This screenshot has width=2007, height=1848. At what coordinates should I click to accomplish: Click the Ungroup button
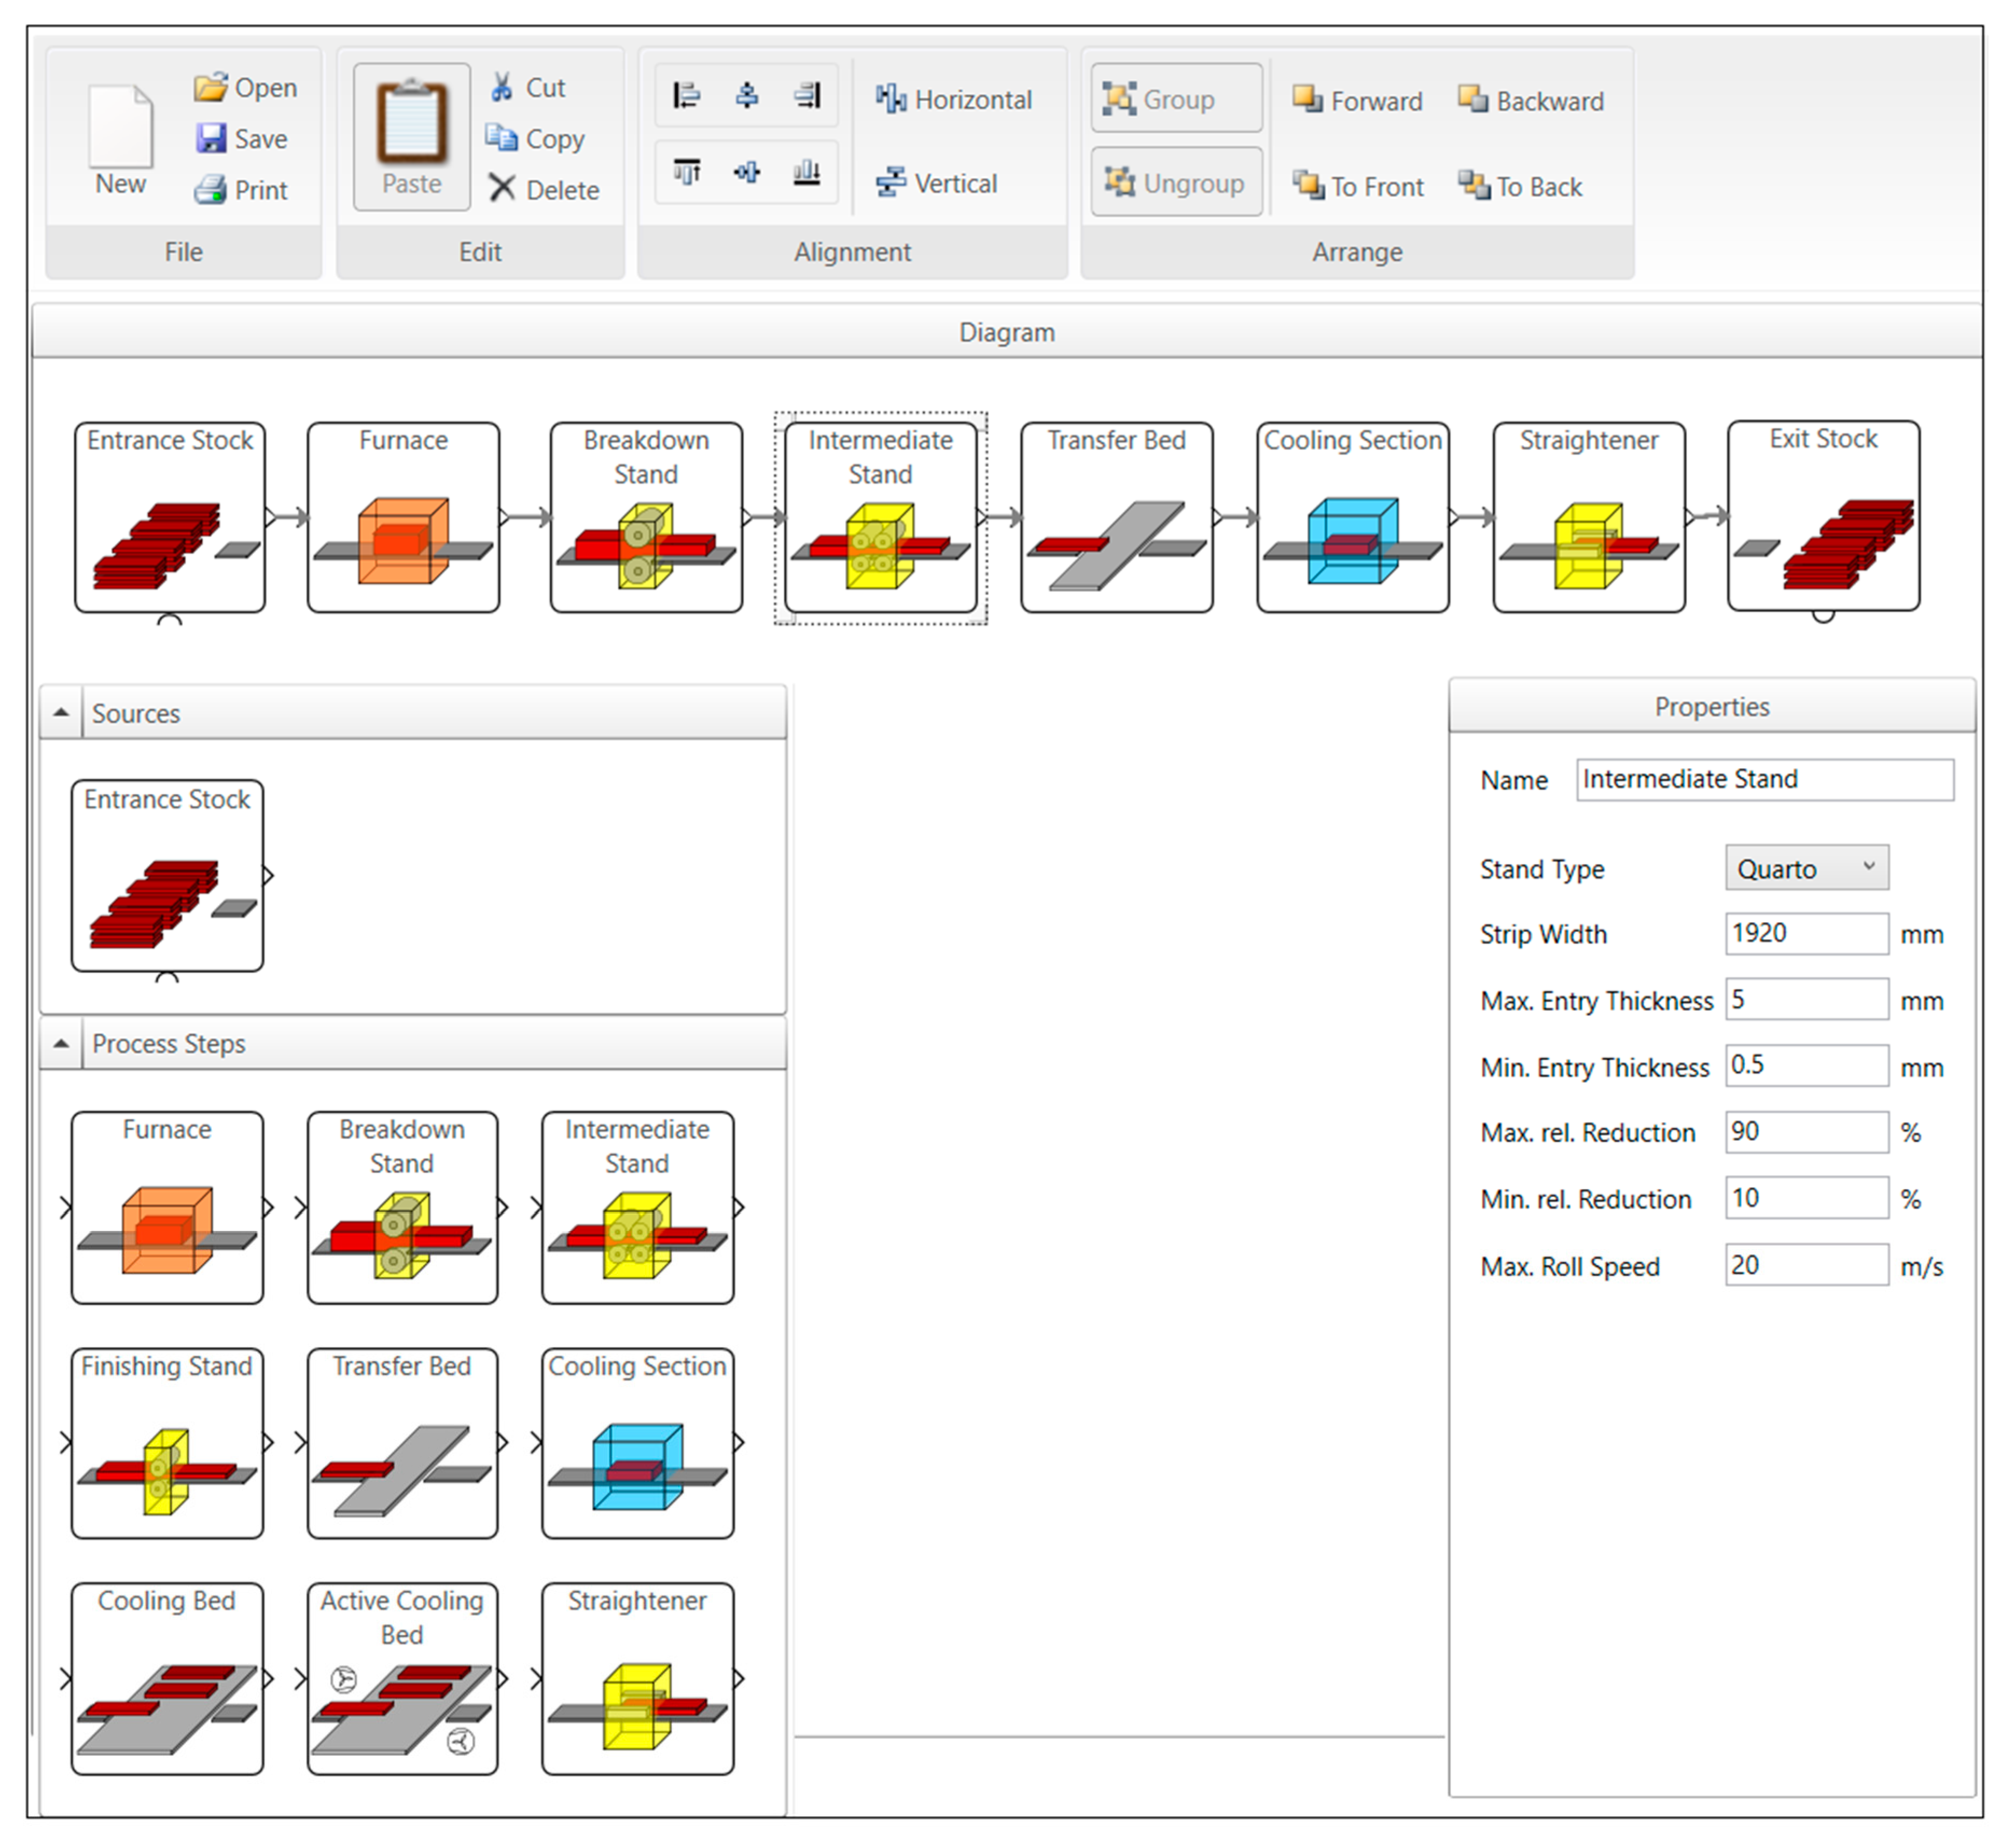(x=1176, y=183)
